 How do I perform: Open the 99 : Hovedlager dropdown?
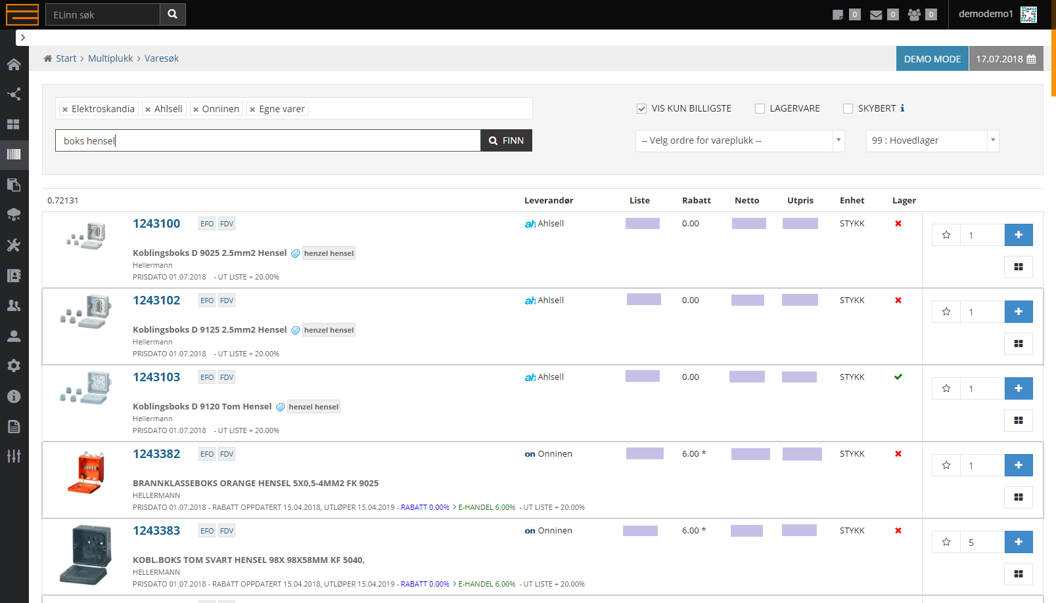[x=932, y=140]
